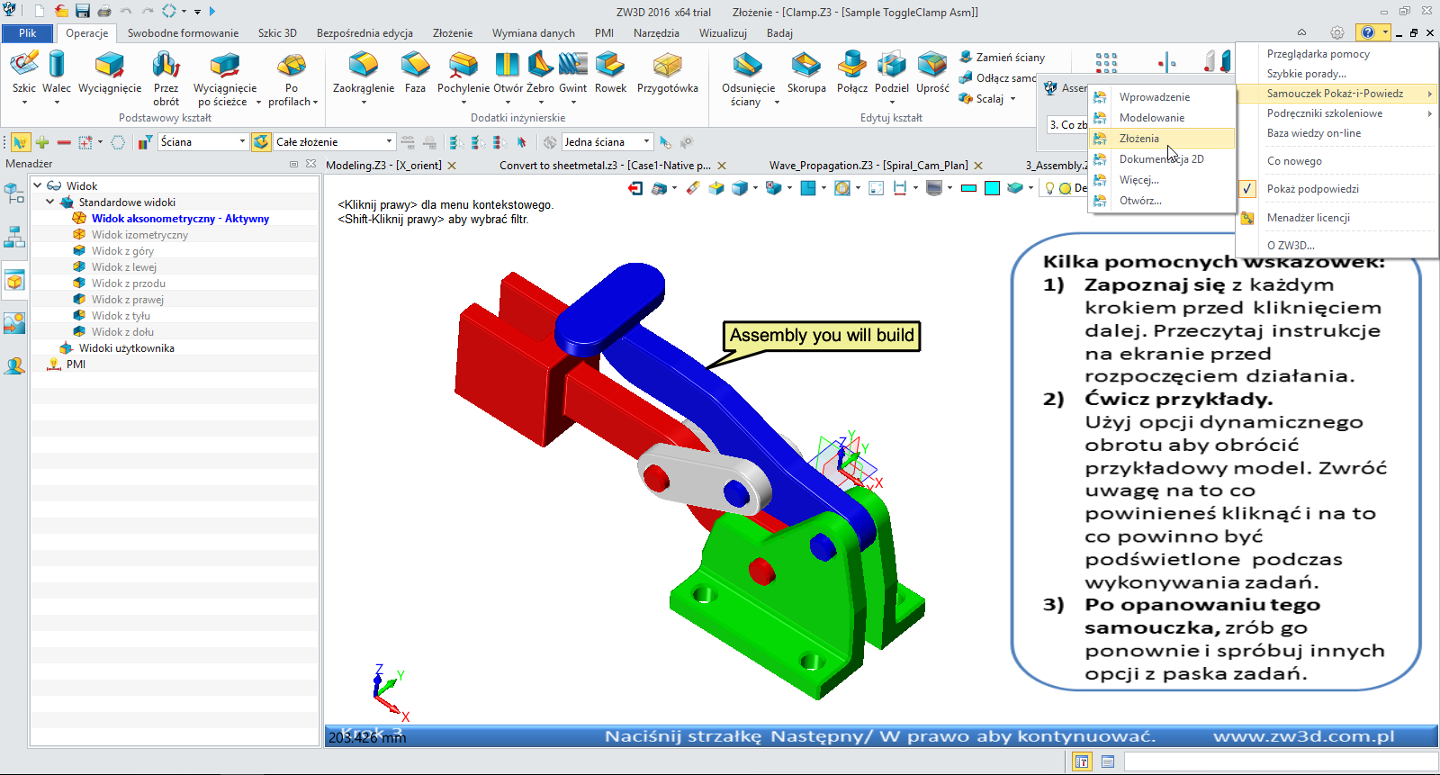1440x775 pixels.
Task: Click the Faza chamfer tool
Action: pos(415,74)
